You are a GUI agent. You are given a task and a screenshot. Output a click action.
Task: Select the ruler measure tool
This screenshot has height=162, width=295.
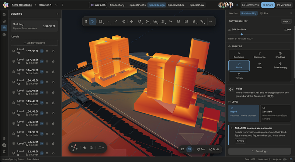(x=202, y=21)
